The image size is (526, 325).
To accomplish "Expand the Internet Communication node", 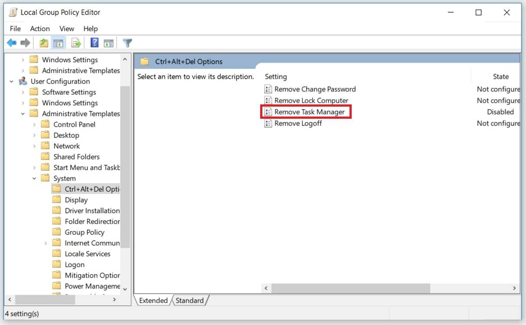I will pos(46,243).
